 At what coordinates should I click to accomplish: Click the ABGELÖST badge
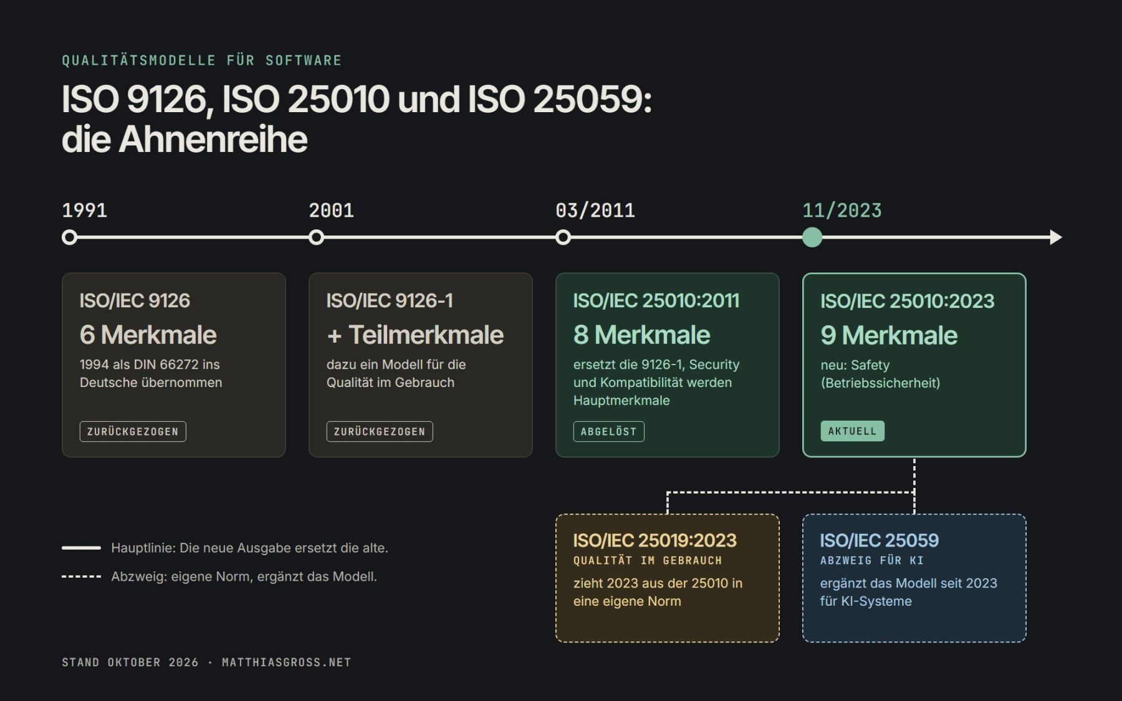point(609,431)
